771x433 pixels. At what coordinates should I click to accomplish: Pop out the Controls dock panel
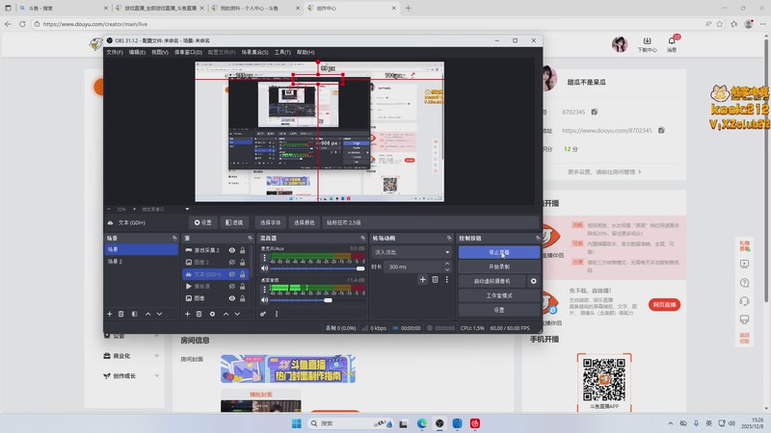pyautogui.click(x=538, y=238)
